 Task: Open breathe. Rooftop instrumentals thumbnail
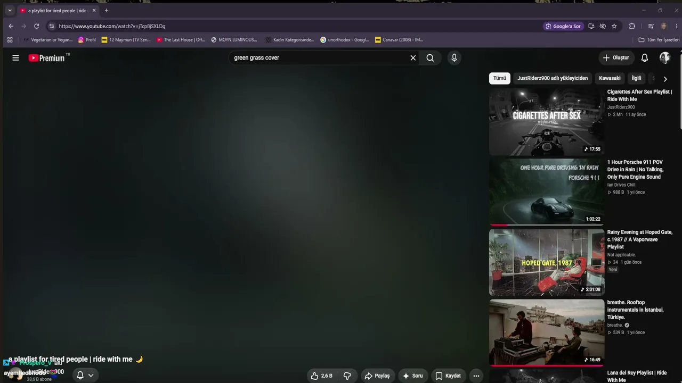coord(547,332)
